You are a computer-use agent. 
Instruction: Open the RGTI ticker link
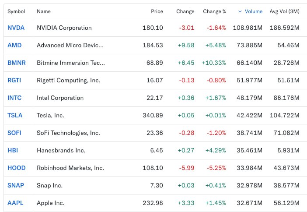(14, 80)
